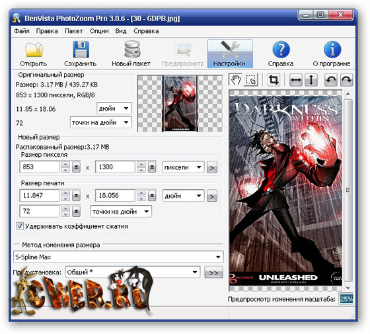The height and width of the screenshot is (334, 370).
Task: Open preset list beside pixel height 1300
Action: (152, 167)
